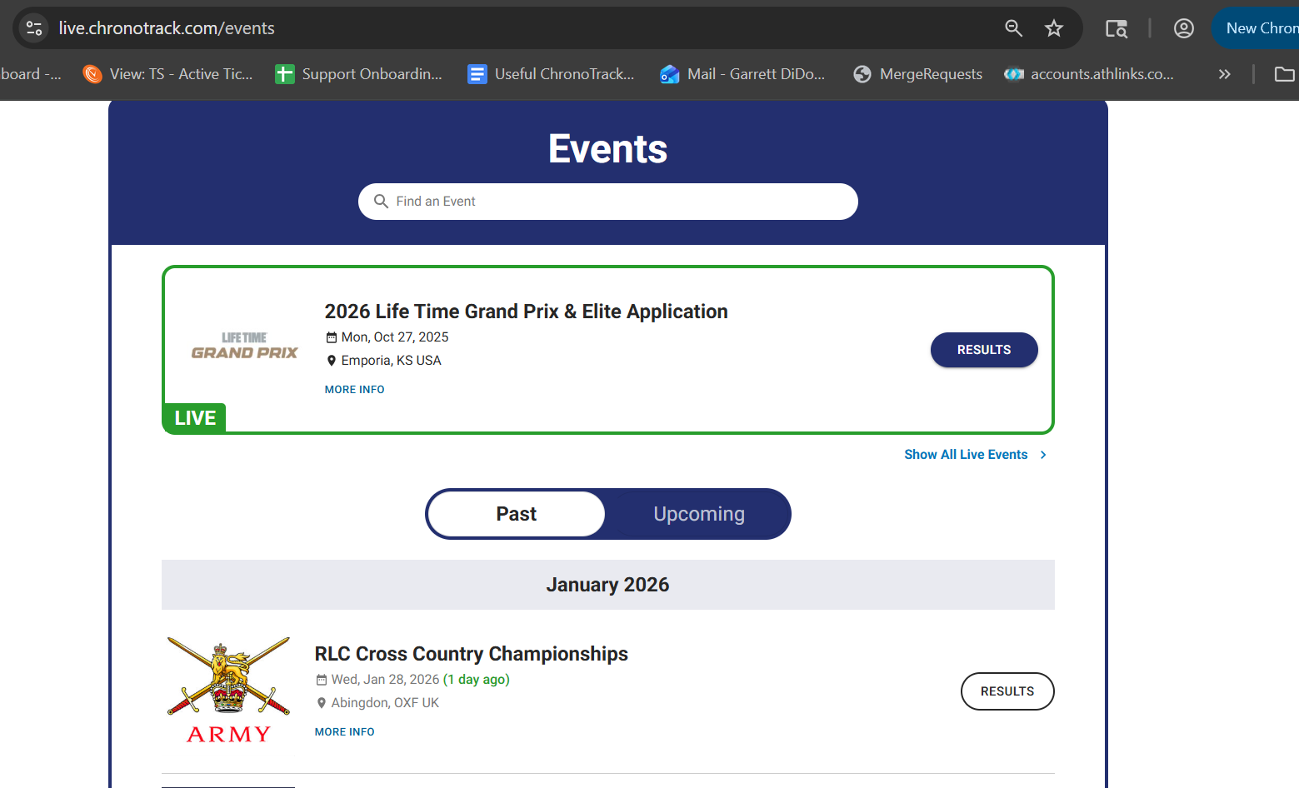Switch to the Upcoming events toggle
The width and height of the screenshot is (1299, 788).
pyautogui.click(x=698, y=514)
